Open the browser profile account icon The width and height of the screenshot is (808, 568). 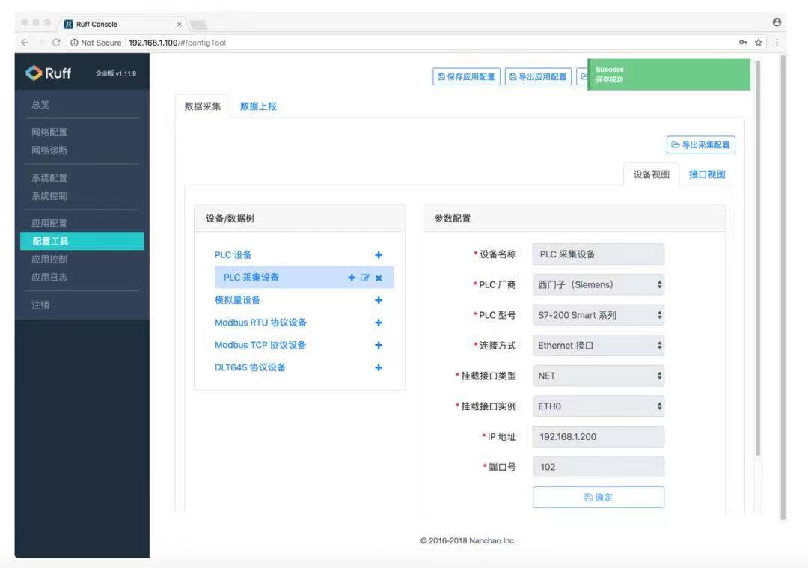[x=777, y=22]
